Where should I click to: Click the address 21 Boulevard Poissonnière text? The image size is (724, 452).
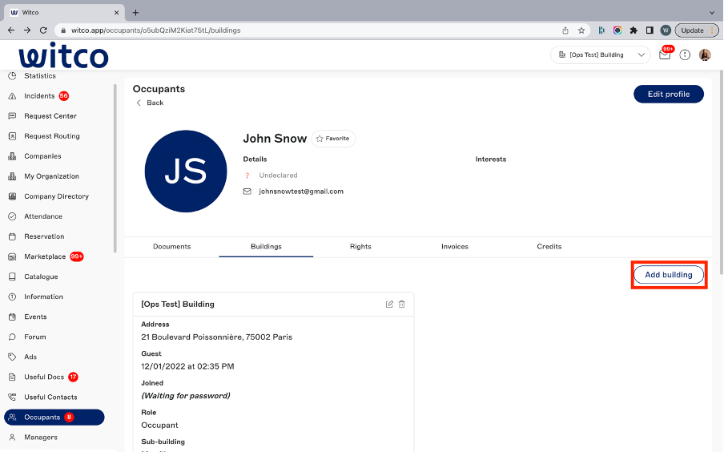point(216,337)
